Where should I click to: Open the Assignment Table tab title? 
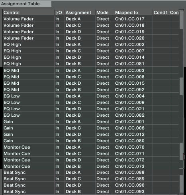click(20, 4)
